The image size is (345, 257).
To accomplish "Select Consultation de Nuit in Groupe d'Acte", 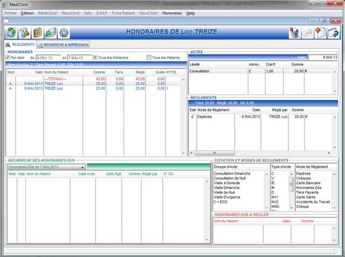I will point(230,178).
